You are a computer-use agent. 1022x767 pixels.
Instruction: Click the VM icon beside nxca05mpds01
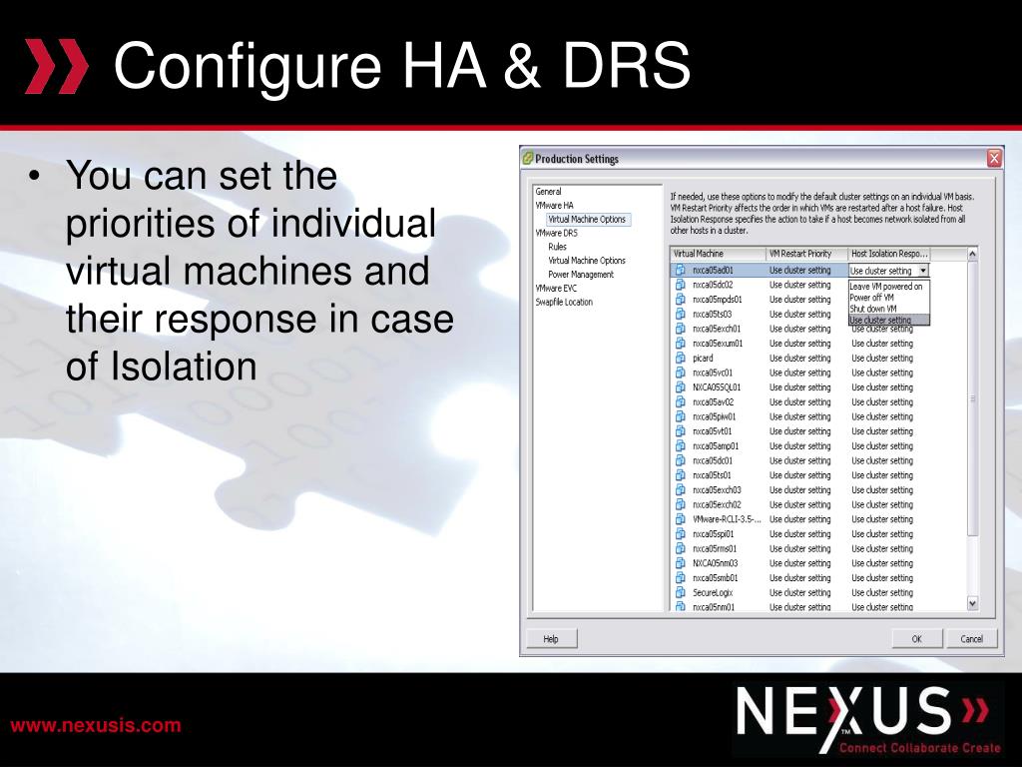coord(681,300)
